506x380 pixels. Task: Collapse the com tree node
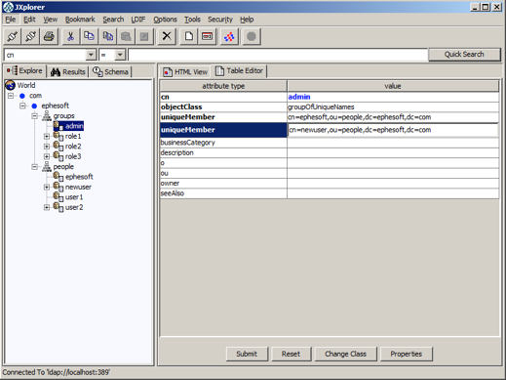11,96
